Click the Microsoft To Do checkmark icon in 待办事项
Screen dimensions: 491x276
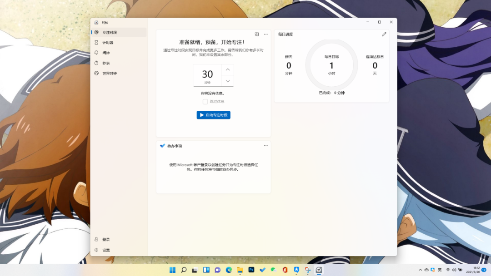(162, 146)
